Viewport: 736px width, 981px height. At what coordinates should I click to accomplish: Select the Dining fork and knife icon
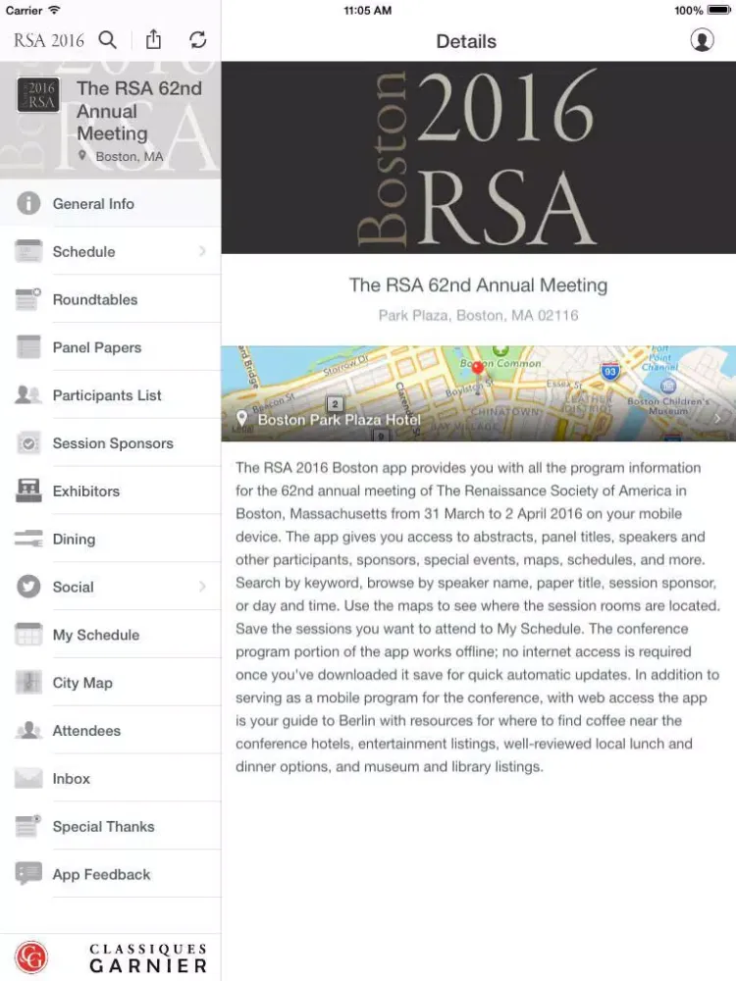(28, 540)
